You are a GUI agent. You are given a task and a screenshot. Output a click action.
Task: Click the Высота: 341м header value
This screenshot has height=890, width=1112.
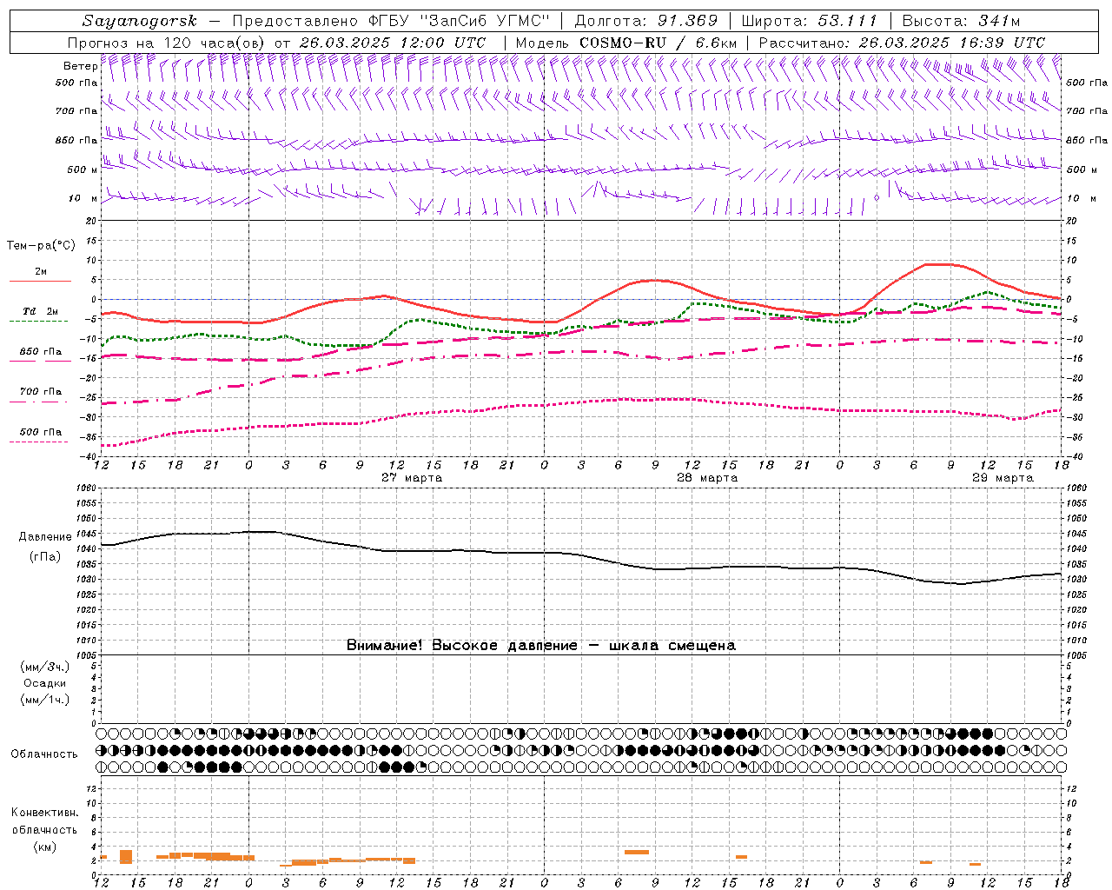(961, 21)
